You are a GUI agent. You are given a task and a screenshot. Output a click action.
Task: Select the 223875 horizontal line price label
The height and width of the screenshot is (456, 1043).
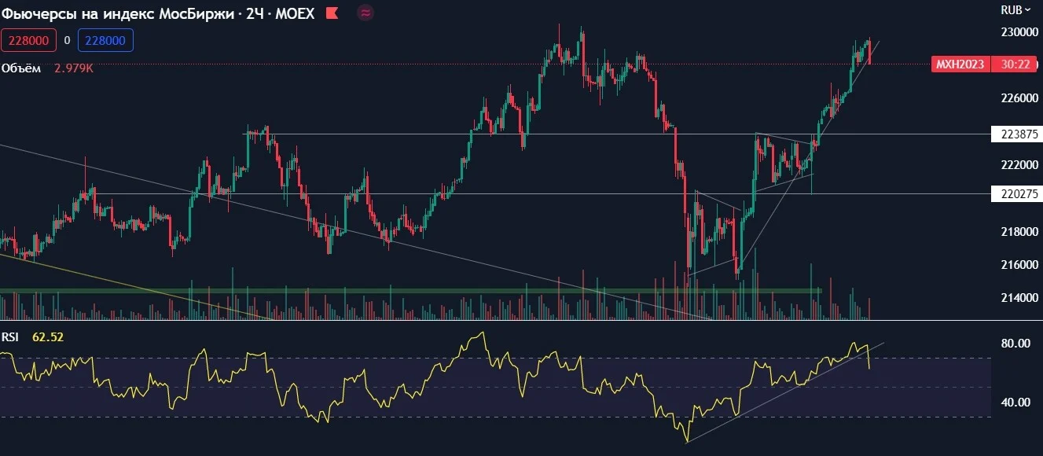1015,134
